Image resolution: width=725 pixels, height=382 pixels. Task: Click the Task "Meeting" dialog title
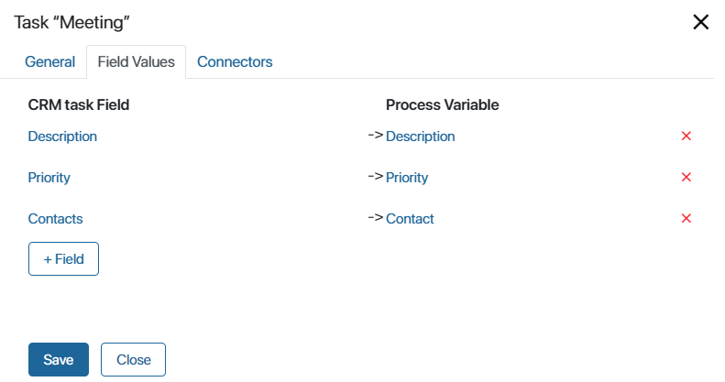pyautogui.click(x=71, y=22)
